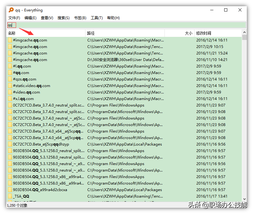This screenshot has height=214, width=253.
Task: Click the status bar text 1,250 个对象
Action: 17,205
